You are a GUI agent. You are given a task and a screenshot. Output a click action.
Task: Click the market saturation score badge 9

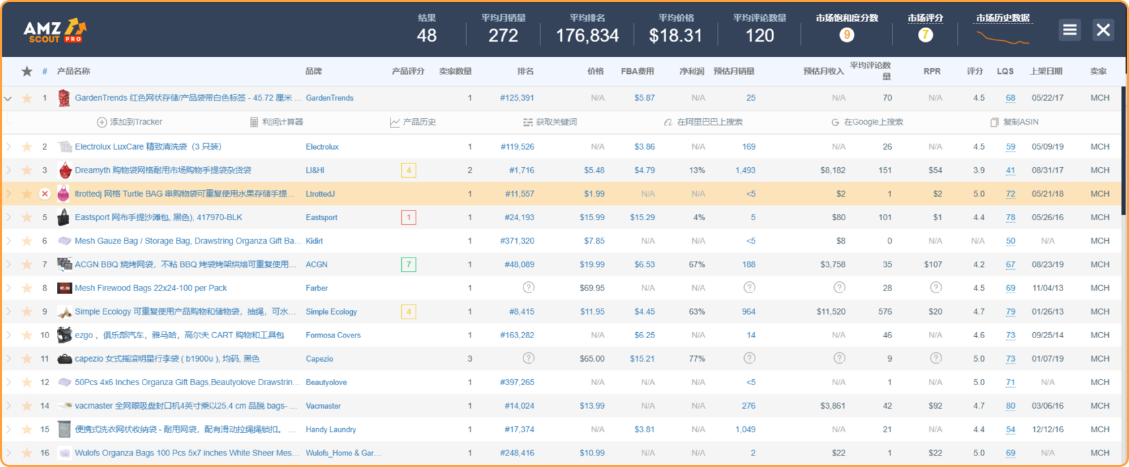pyautogui.click(x=847, y=35)
